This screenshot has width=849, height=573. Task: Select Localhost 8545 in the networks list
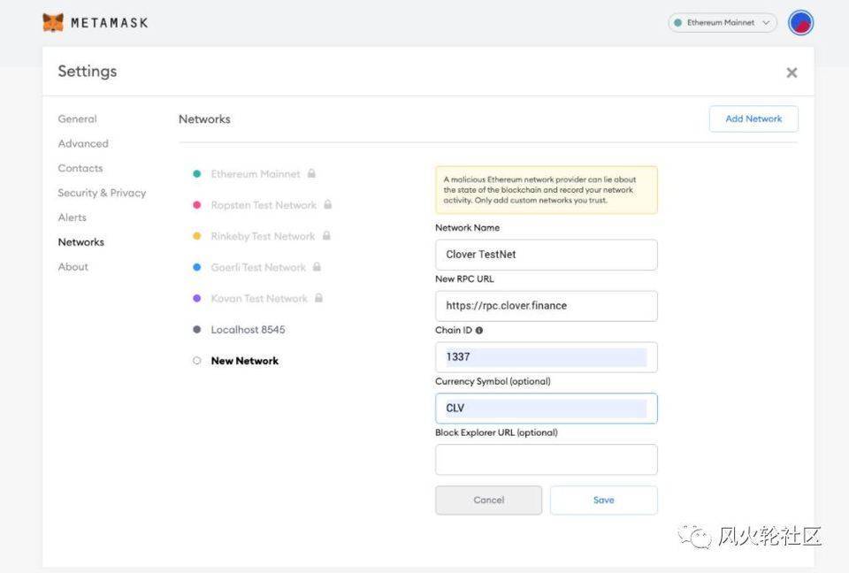248,329
